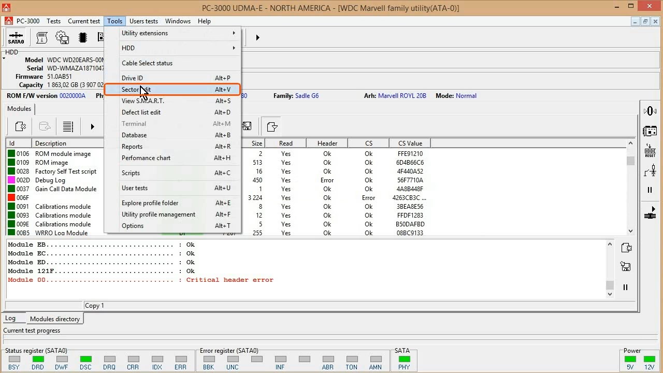Open Reports from the Tools menu
The image size is (663, 373).
(172, 147)
